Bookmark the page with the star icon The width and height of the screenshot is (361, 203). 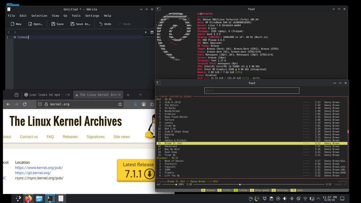coord(120,104)
